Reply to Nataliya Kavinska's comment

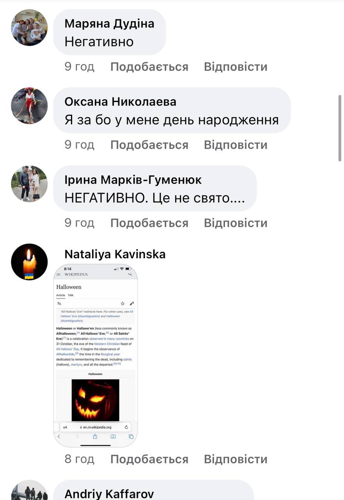tap(236, 459)
